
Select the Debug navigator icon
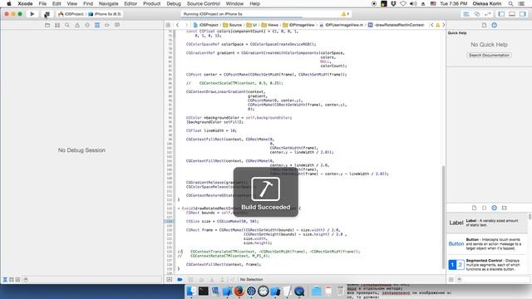(x=97, y=25)
